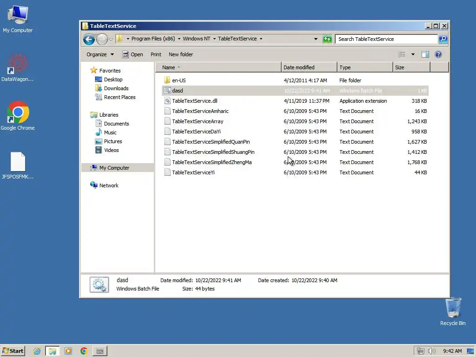Click the Search TableTextService field
Viewport: 476px width, 357px height.
[386, 39]
